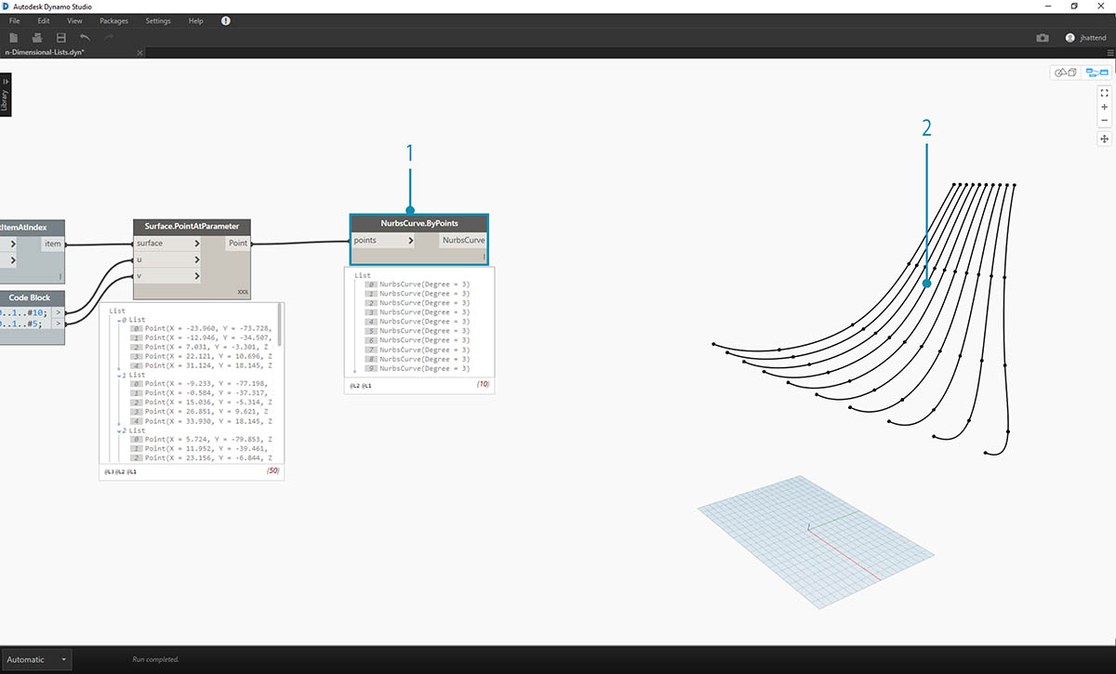Click the @L3 @L2 @L1 level labels
1116x674 pixels.
[x=121, y=472]
